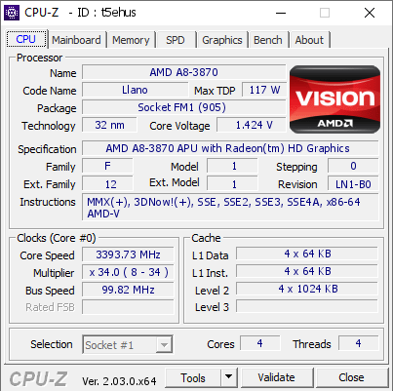393x391 pixels.
Task: Click the Core Speed value 3393.73 MHz
Action: [128, 254]
